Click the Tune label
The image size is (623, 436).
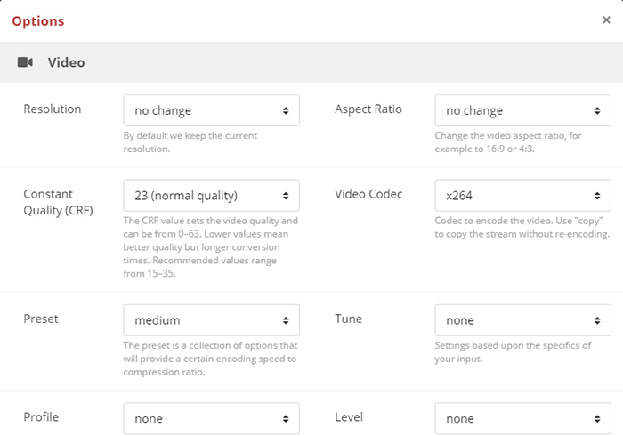coord(349,319)
